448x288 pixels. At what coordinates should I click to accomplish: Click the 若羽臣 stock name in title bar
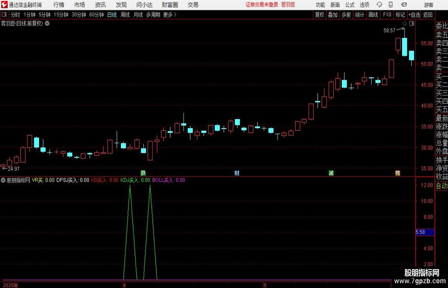coord(288,5)
